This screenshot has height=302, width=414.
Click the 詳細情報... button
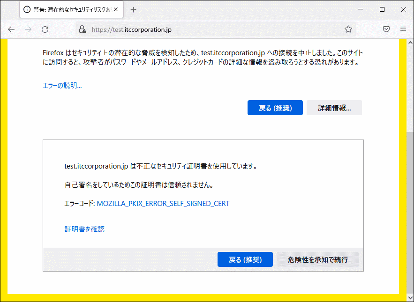(x=334, y=108)
